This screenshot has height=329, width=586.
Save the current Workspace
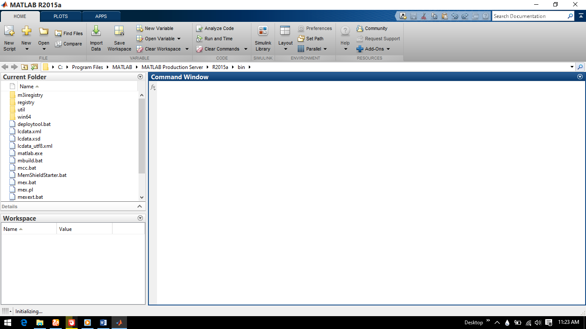tap(119, 38)
